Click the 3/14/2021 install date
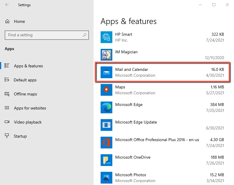Screen dimensions: 234x185 pos(215,181)
